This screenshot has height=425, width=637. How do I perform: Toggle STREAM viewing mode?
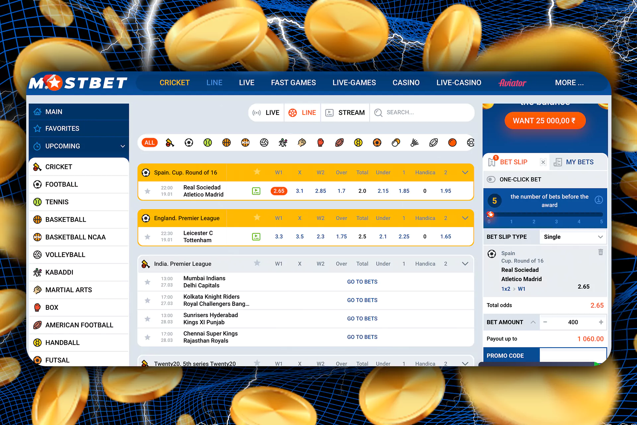345,113
